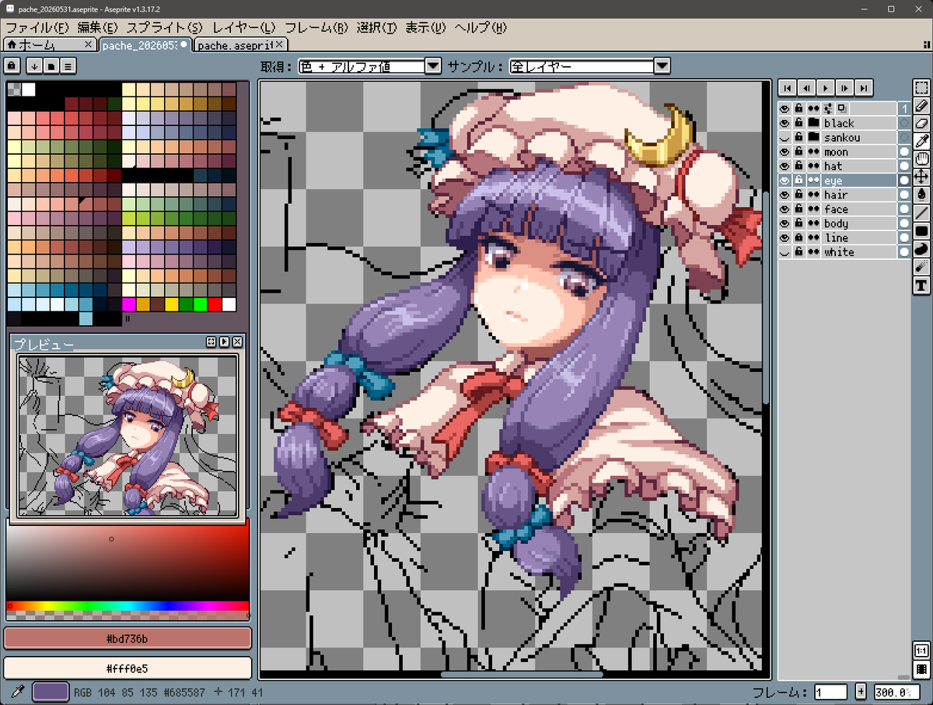The image size is (933, 705).
Task: Open the ヘルプ menu
Action: click(480, 27)
